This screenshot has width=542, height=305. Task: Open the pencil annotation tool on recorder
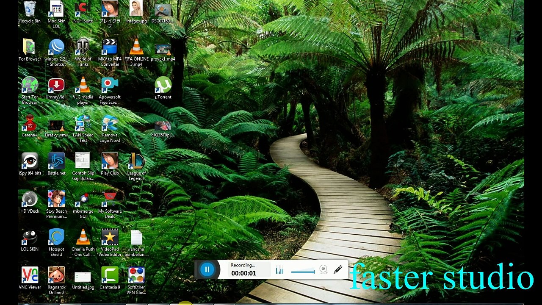[338, 269]
